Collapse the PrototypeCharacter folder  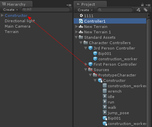pyautogui.click(x=91, y=75)
